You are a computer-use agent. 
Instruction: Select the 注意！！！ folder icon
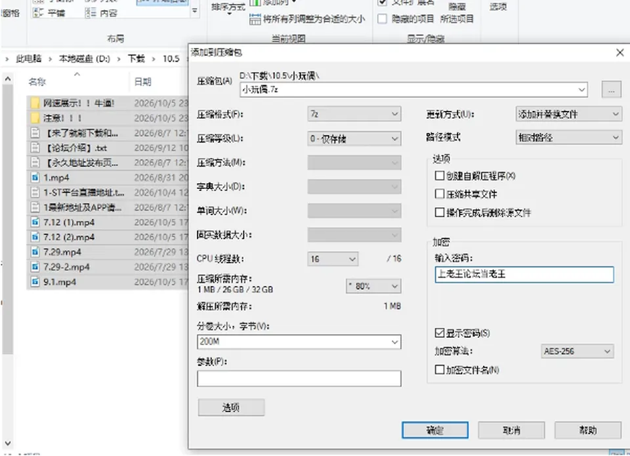point(35,118)
